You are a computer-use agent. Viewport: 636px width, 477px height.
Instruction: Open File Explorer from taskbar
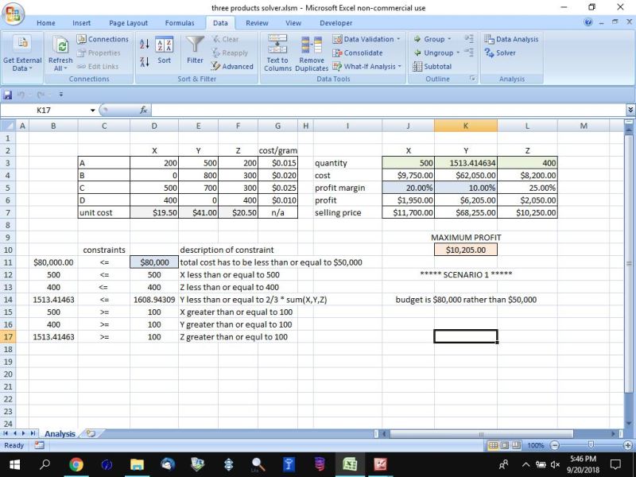(x=137, y=464)
